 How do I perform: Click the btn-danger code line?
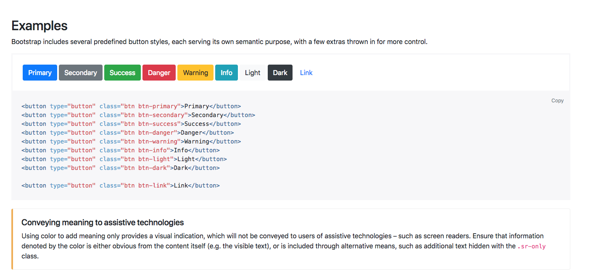point(128,133)
